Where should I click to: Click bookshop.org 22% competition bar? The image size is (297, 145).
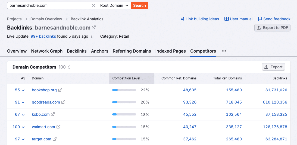click(x=124, y=90)
